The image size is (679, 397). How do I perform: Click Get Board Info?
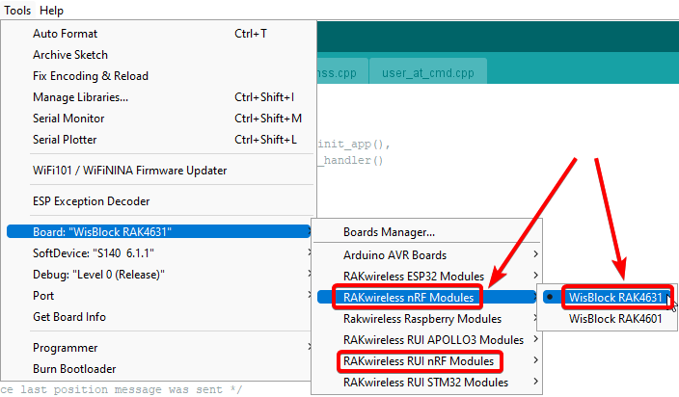(69, 317)
